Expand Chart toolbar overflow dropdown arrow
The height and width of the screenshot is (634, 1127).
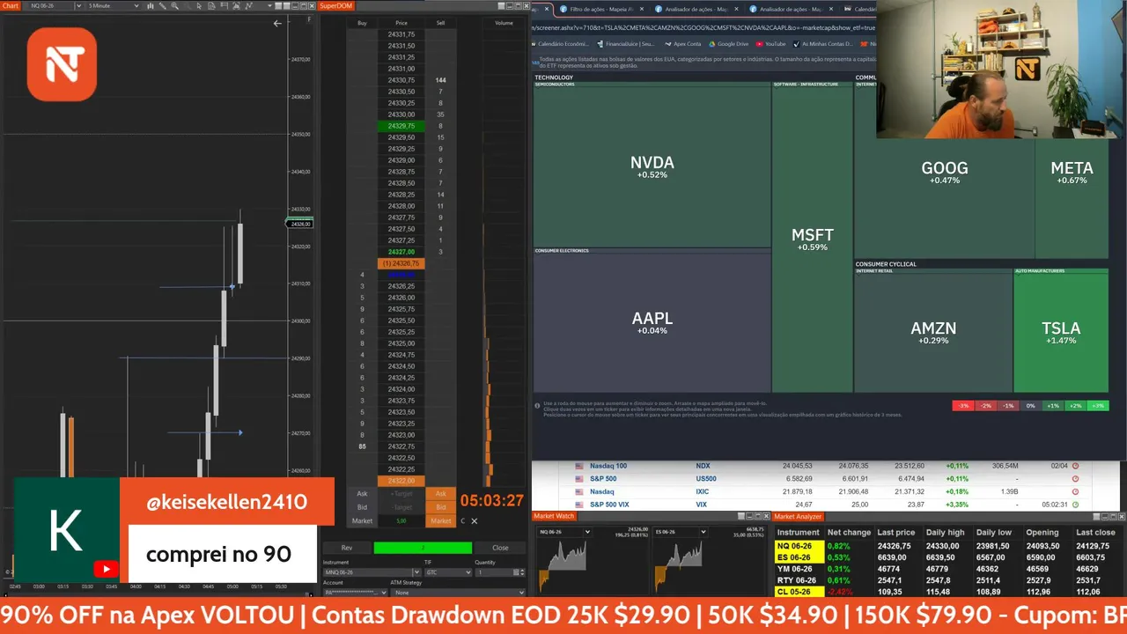point(269,6)
